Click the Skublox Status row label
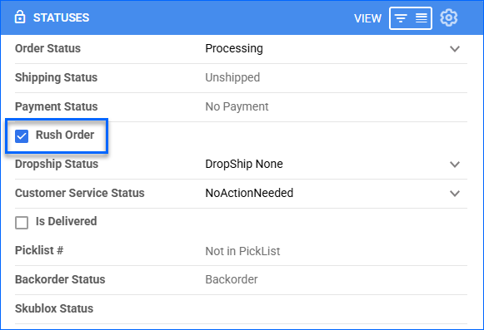This screenshot has height=330, width=484. coord(54,308)
